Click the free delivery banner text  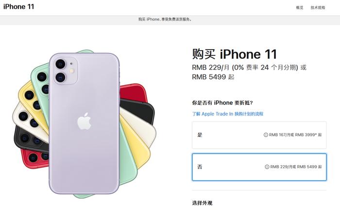click(x=165, y=19)
